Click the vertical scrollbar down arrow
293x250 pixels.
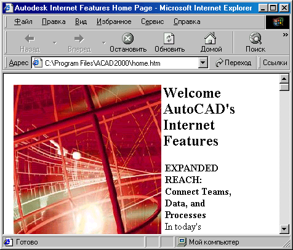click(284, 229)
